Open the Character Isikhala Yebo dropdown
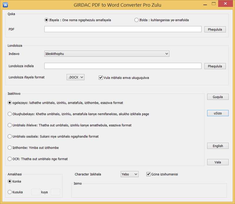 [130, 174]
